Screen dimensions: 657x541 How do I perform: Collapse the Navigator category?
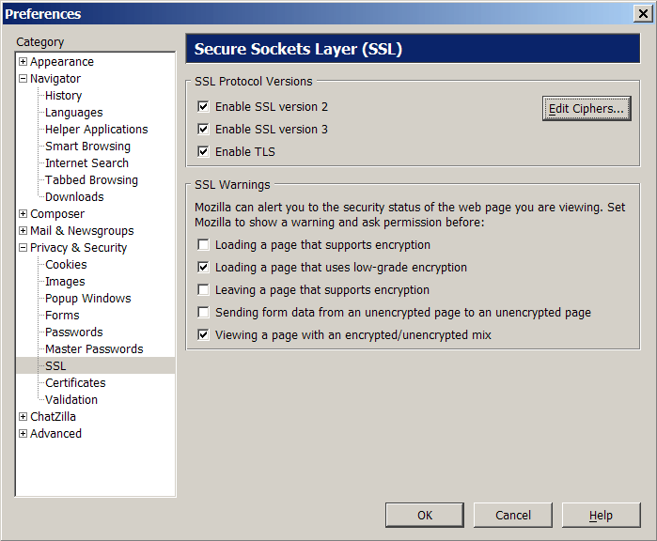(23, 78)
